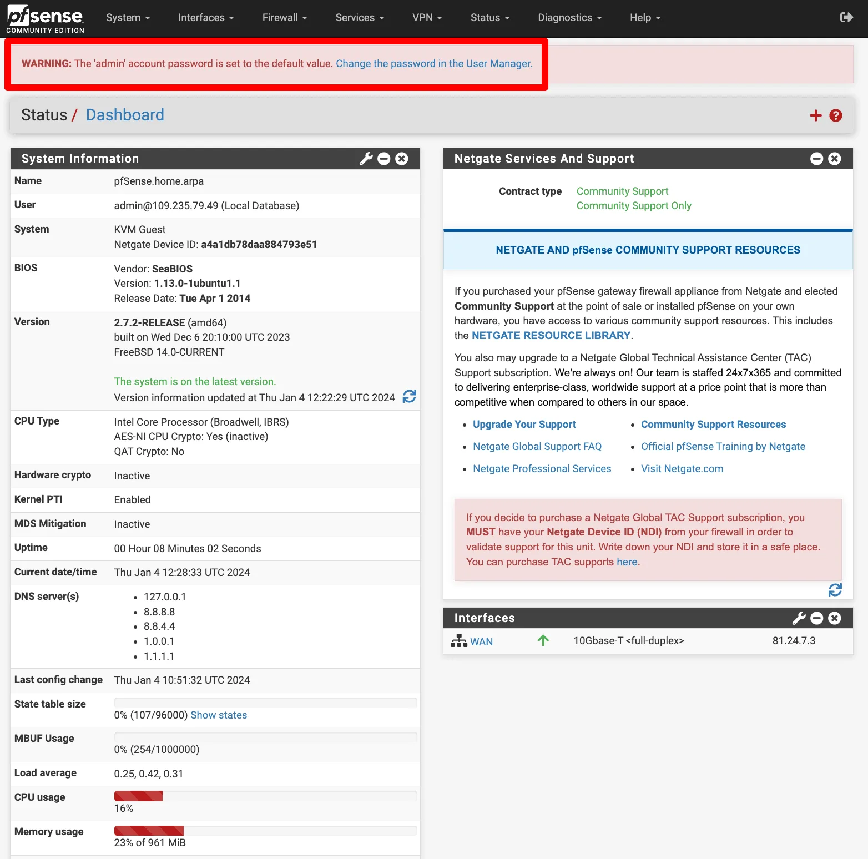Expand the VPN dropdown menu
868x859 pixels.
pyautogui.click(x=427, y=18)
